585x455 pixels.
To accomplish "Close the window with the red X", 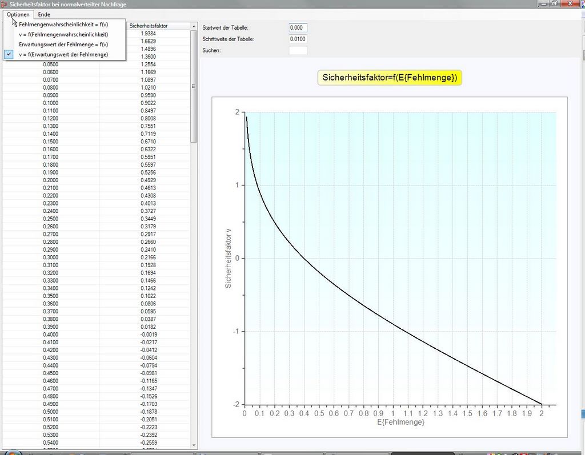I will pos(570,3).
